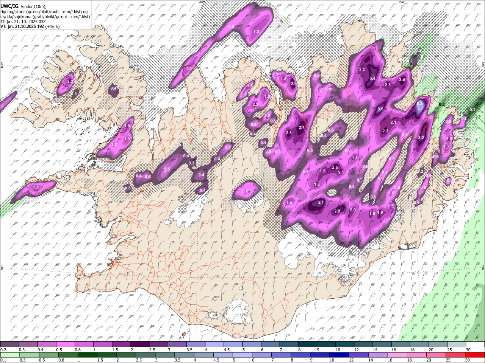Screen dimensions: 485x363
Task: Select the light pink 16–18 swatch in bottom legend
Action: [x=398, y=355]
